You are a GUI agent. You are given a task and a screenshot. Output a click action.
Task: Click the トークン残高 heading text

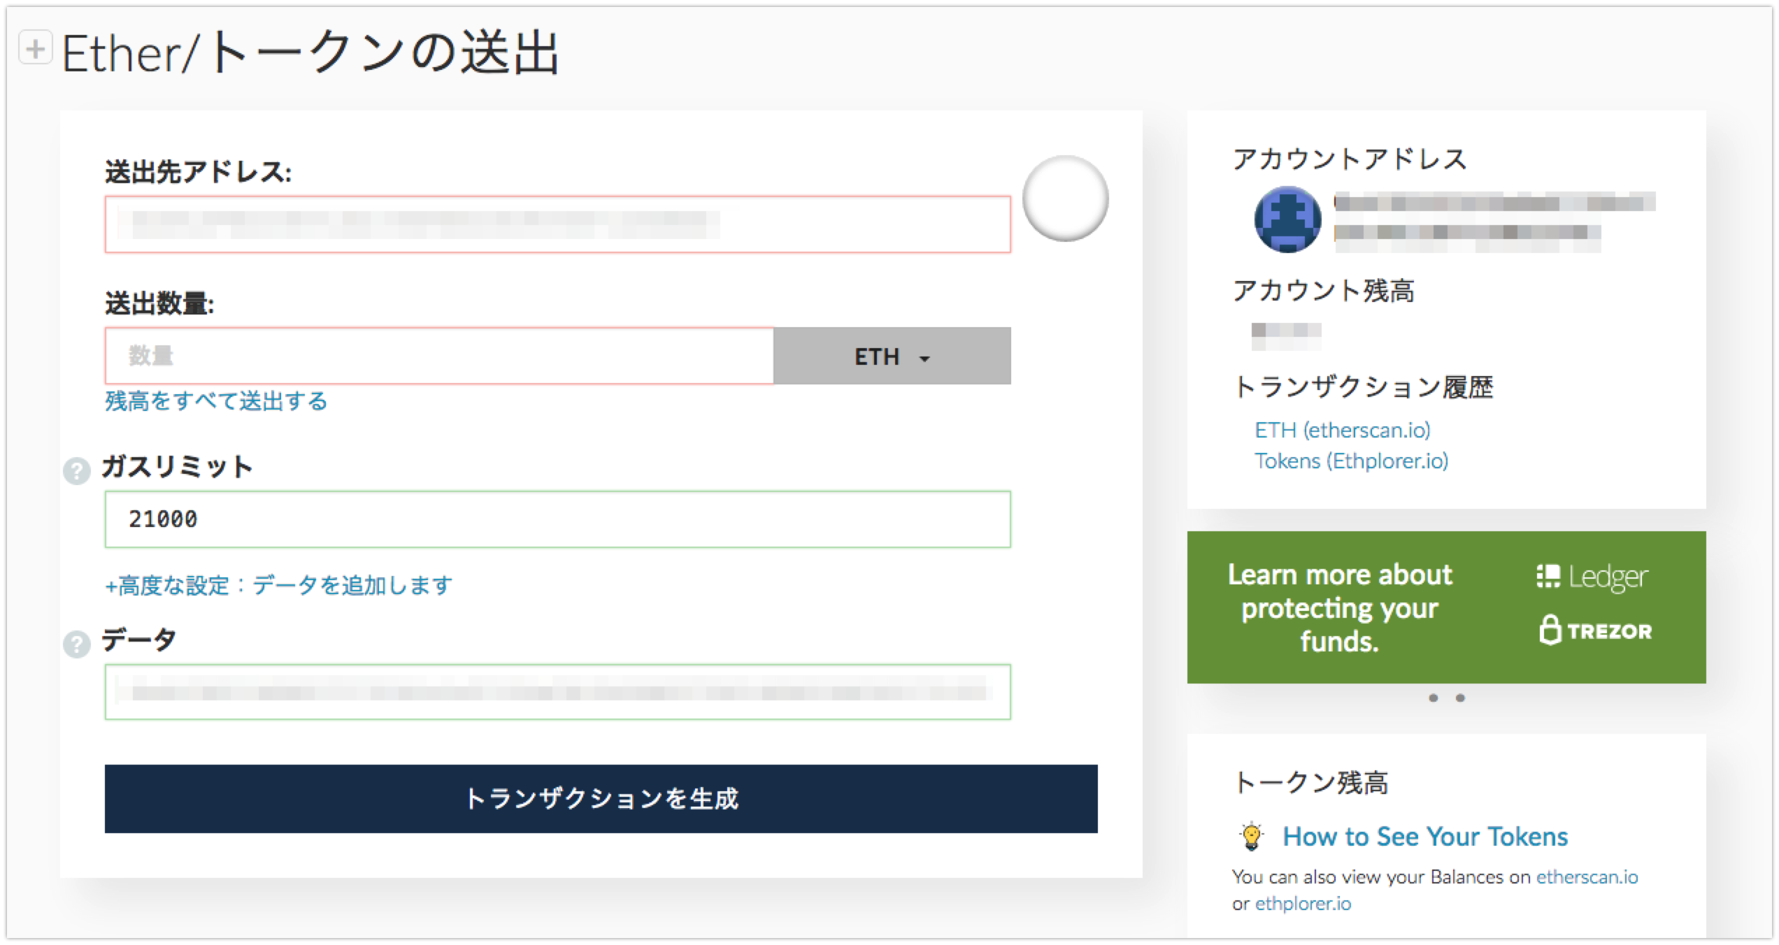tap(1310, 782)
